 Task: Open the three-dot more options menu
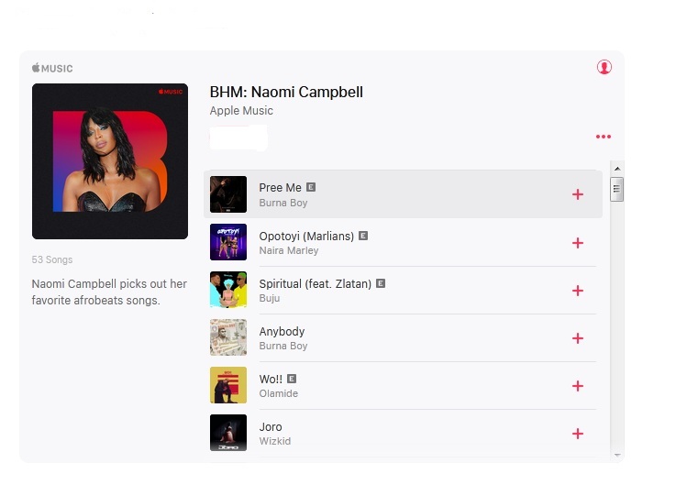(604, 137)
